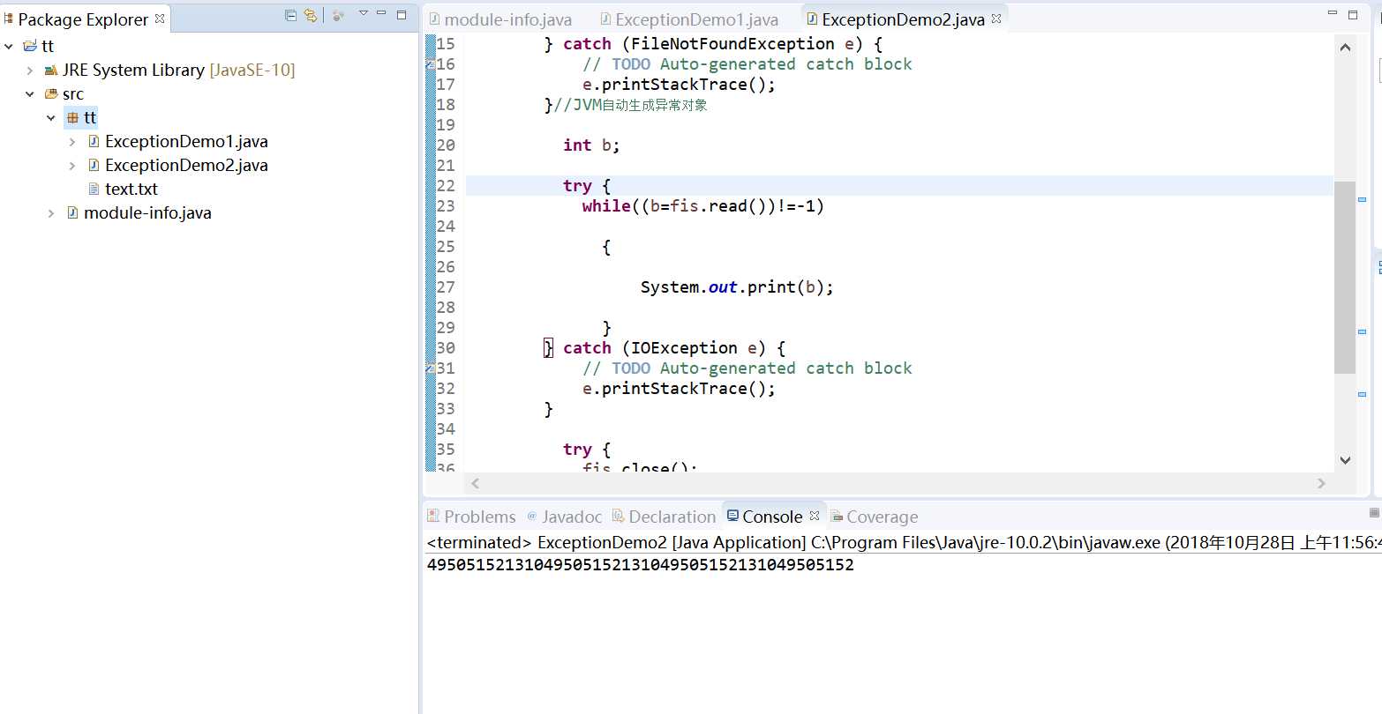Viewport: 1382px width, 714px height.
Task: Click overview ruler marker beside line 23
Action: pos(1363,200)
